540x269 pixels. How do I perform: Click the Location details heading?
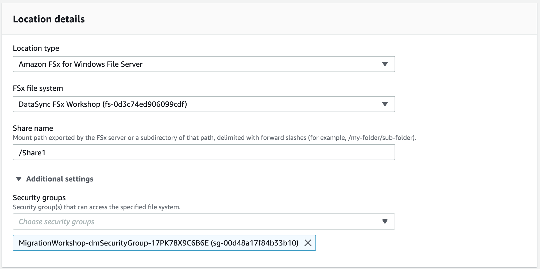click(x=49, y=19)
